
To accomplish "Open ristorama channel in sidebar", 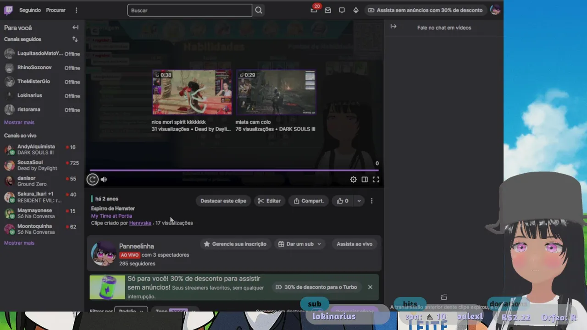I will tap(42, 110).
